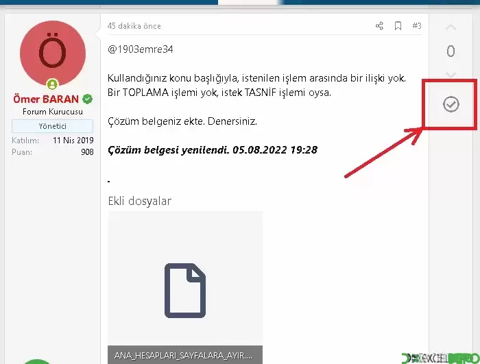Screen dimensions: 480x364
Task: Open the 45 dakika önce timestamp
Action: pos(134,26)
